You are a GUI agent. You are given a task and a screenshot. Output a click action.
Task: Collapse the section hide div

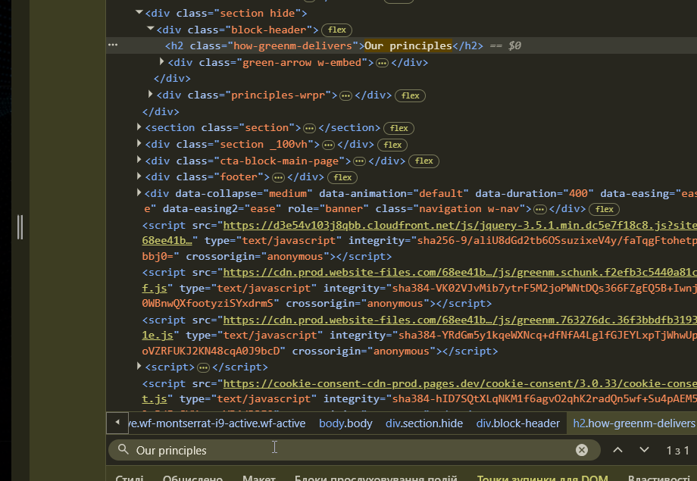coord(139,13)
